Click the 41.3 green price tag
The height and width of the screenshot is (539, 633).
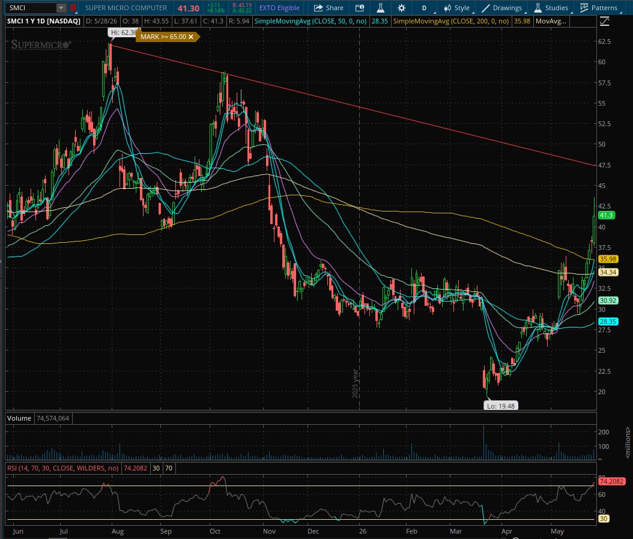click(x=607, y=215)
